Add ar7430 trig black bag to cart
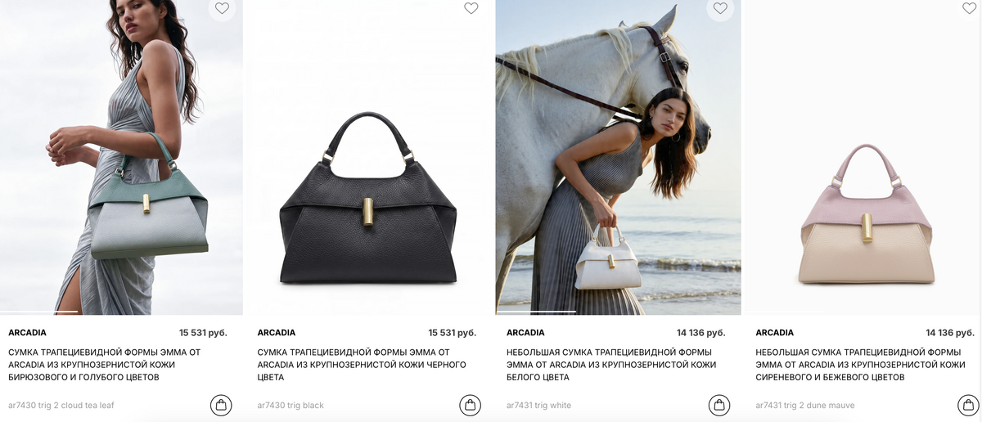Viewport: 982px width, 422px height. click(x=470, y=404)
